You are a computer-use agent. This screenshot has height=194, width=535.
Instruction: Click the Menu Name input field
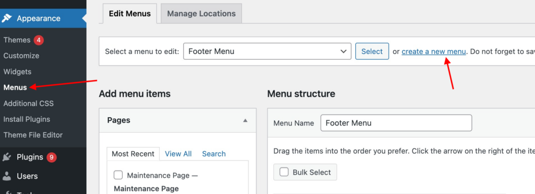396,123
